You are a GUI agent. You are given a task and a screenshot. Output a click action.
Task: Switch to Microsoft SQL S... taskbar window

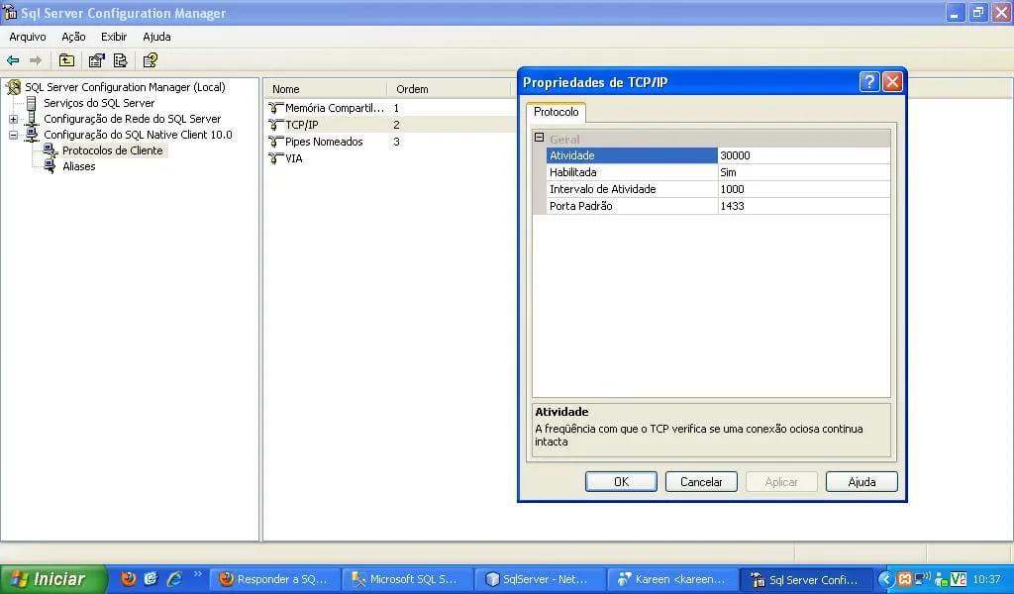coord(405,579)
